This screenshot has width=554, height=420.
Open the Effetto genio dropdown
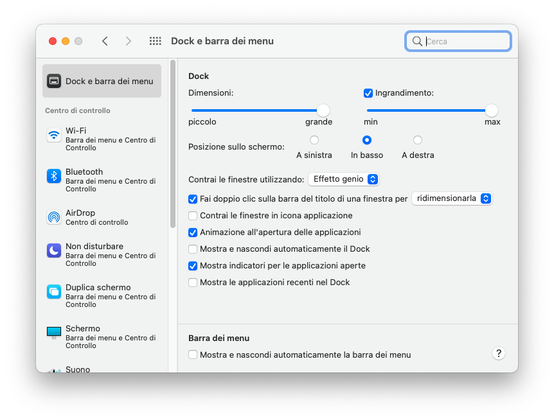coord(343,179)
